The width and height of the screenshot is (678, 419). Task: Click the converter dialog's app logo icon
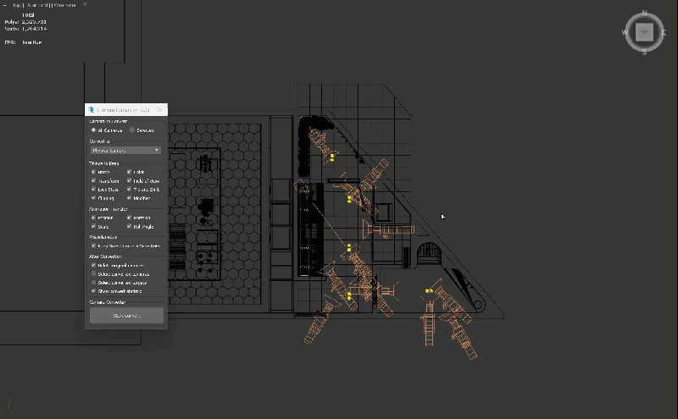(x=91, y=110)
